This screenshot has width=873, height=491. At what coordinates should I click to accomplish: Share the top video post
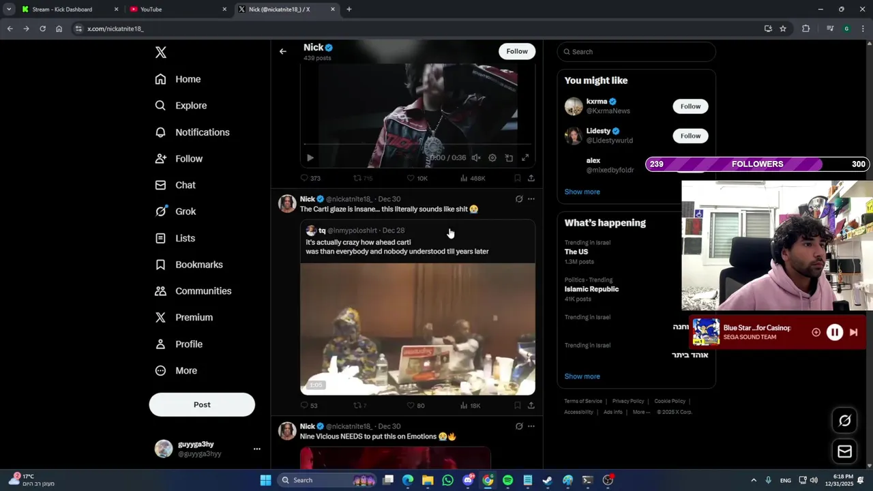click(x=531, y=178)
